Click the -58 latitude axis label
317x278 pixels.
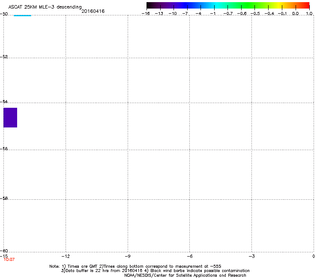4,198
